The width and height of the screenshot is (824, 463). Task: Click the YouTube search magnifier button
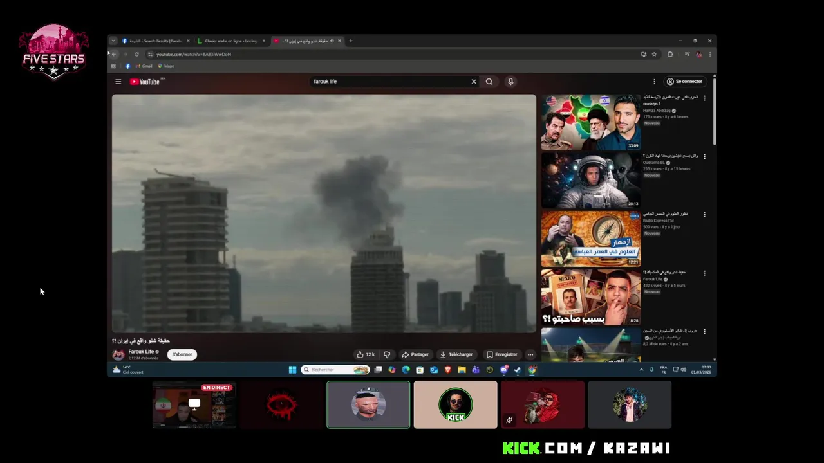pyautogui.click(x=489, y=82)
